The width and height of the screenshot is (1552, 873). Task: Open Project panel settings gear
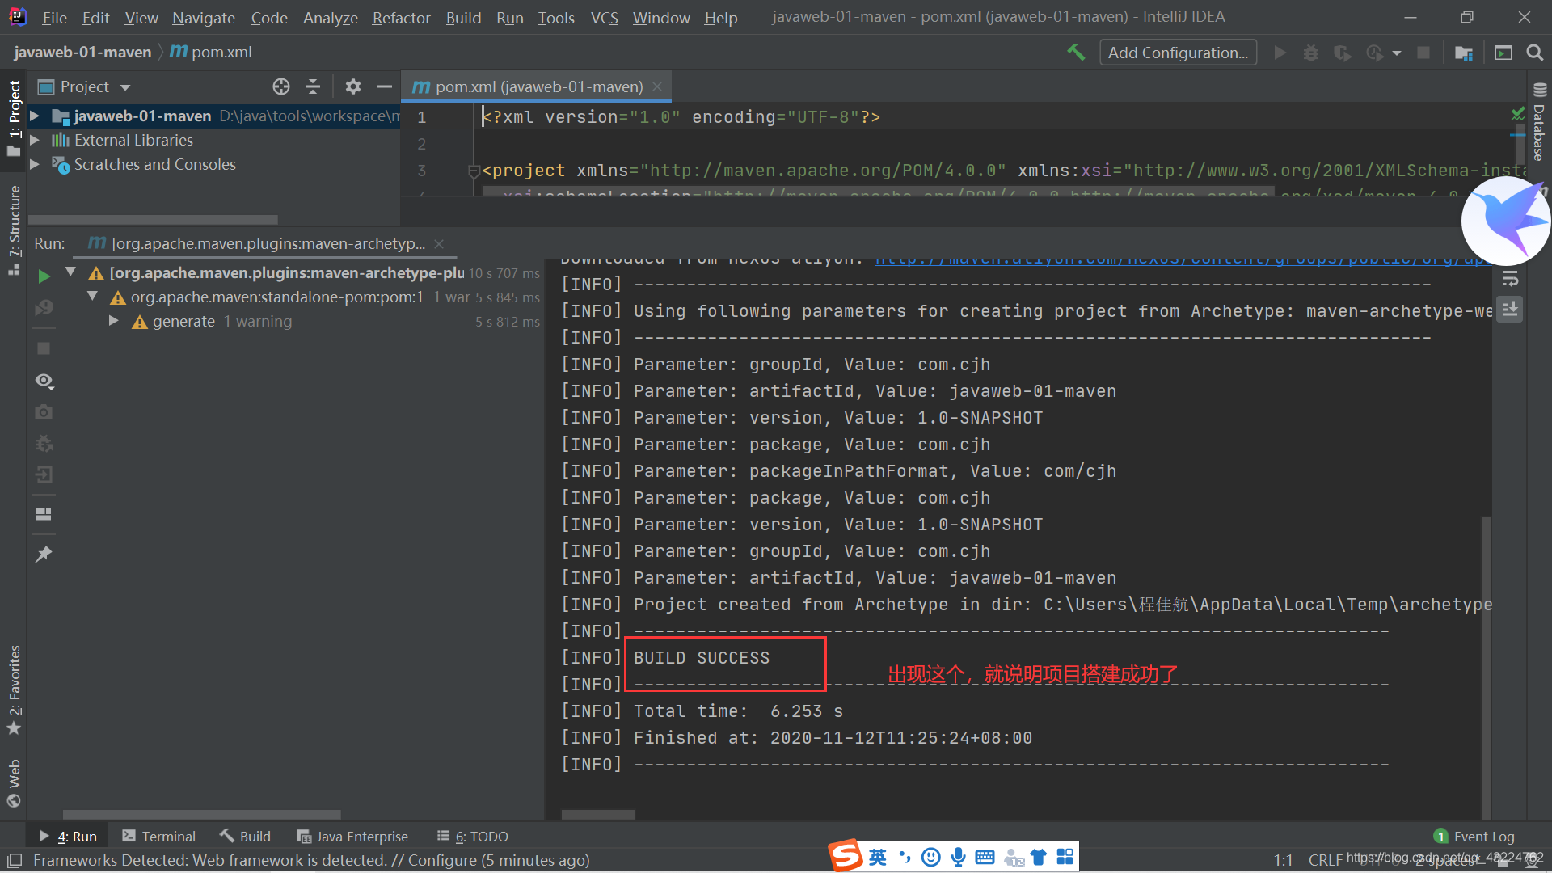[x=353, y=86]
